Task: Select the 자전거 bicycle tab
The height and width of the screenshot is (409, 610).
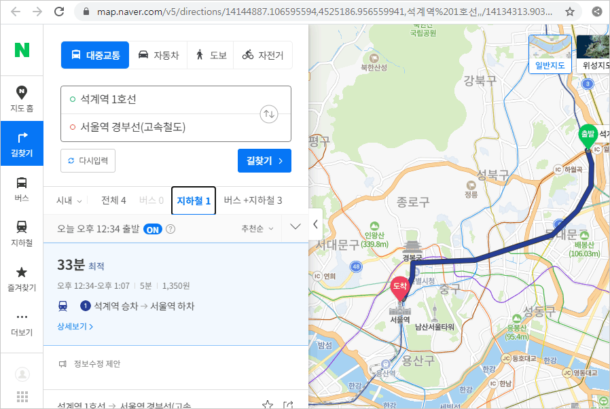Action: tap(263, 55)
